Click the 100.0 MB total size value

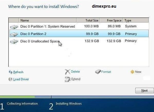tap(91, 26)
